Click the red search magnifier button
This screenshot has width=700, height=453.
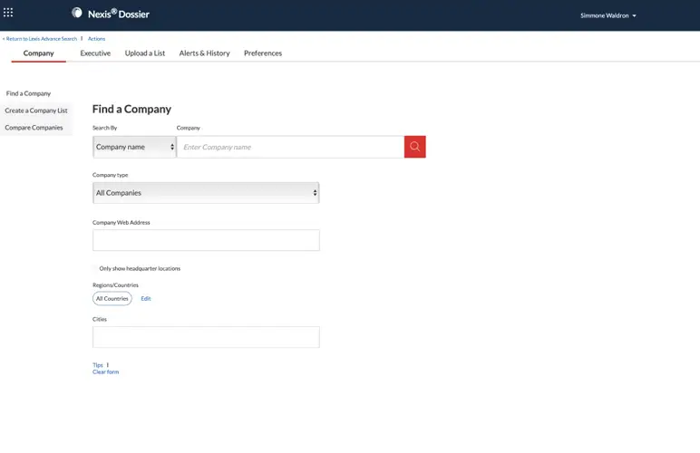(x=414, y=147)
